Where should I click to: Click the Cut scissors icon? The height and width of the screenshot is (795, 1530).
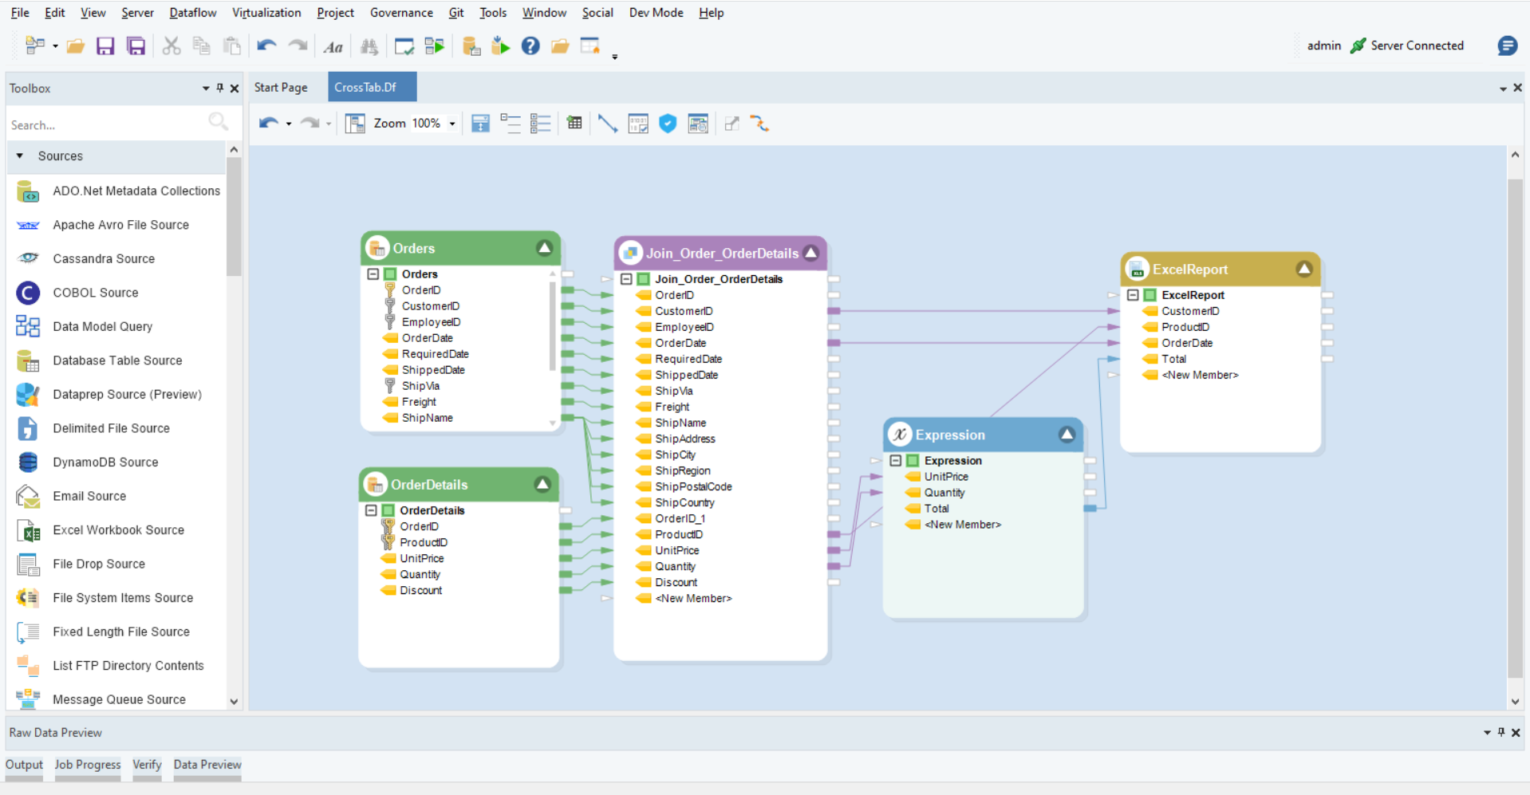[171, 46]
